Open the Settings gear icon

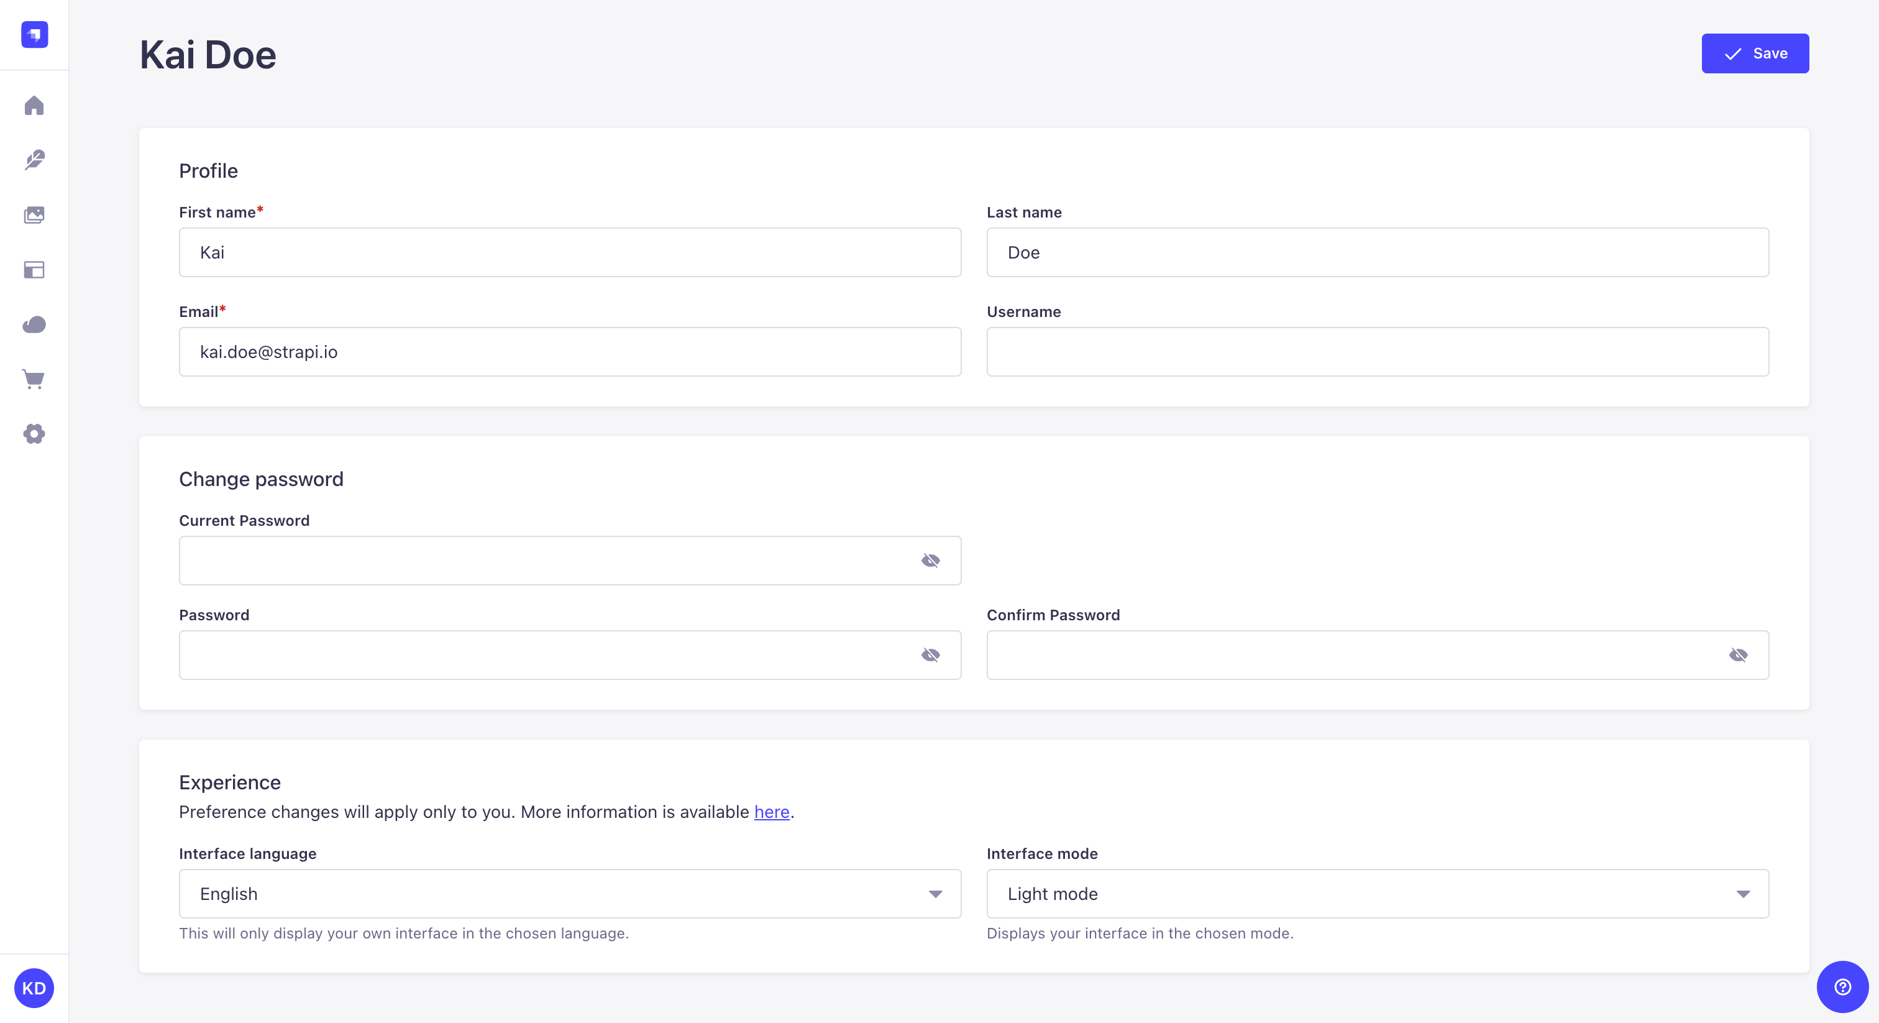coord(34,434)
